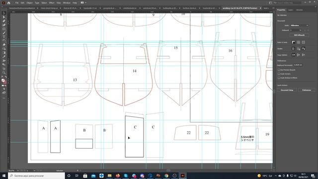This screenshot has width=318, height=179.
Task: Open Windows Start menu
Action: tap(4, 176)
